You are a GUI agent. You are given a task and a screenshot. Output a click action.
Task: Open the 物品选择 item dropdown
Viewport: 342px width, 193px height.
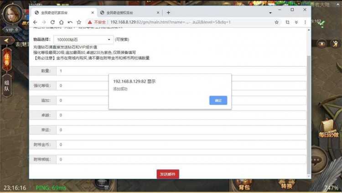pyautogui.click(x=83, y=40)
